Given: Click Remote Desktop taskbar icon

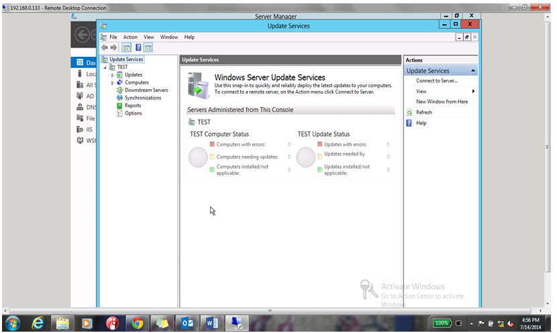Looking at the screenshot, I should (236, 324).
